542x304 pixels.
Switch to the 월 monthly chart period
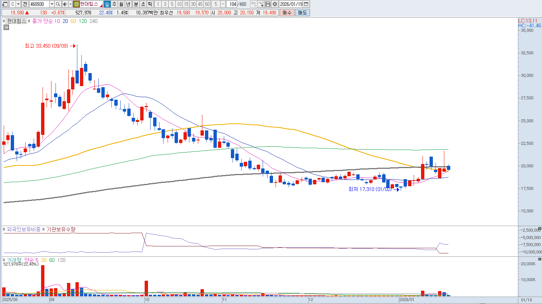point(121,4)
